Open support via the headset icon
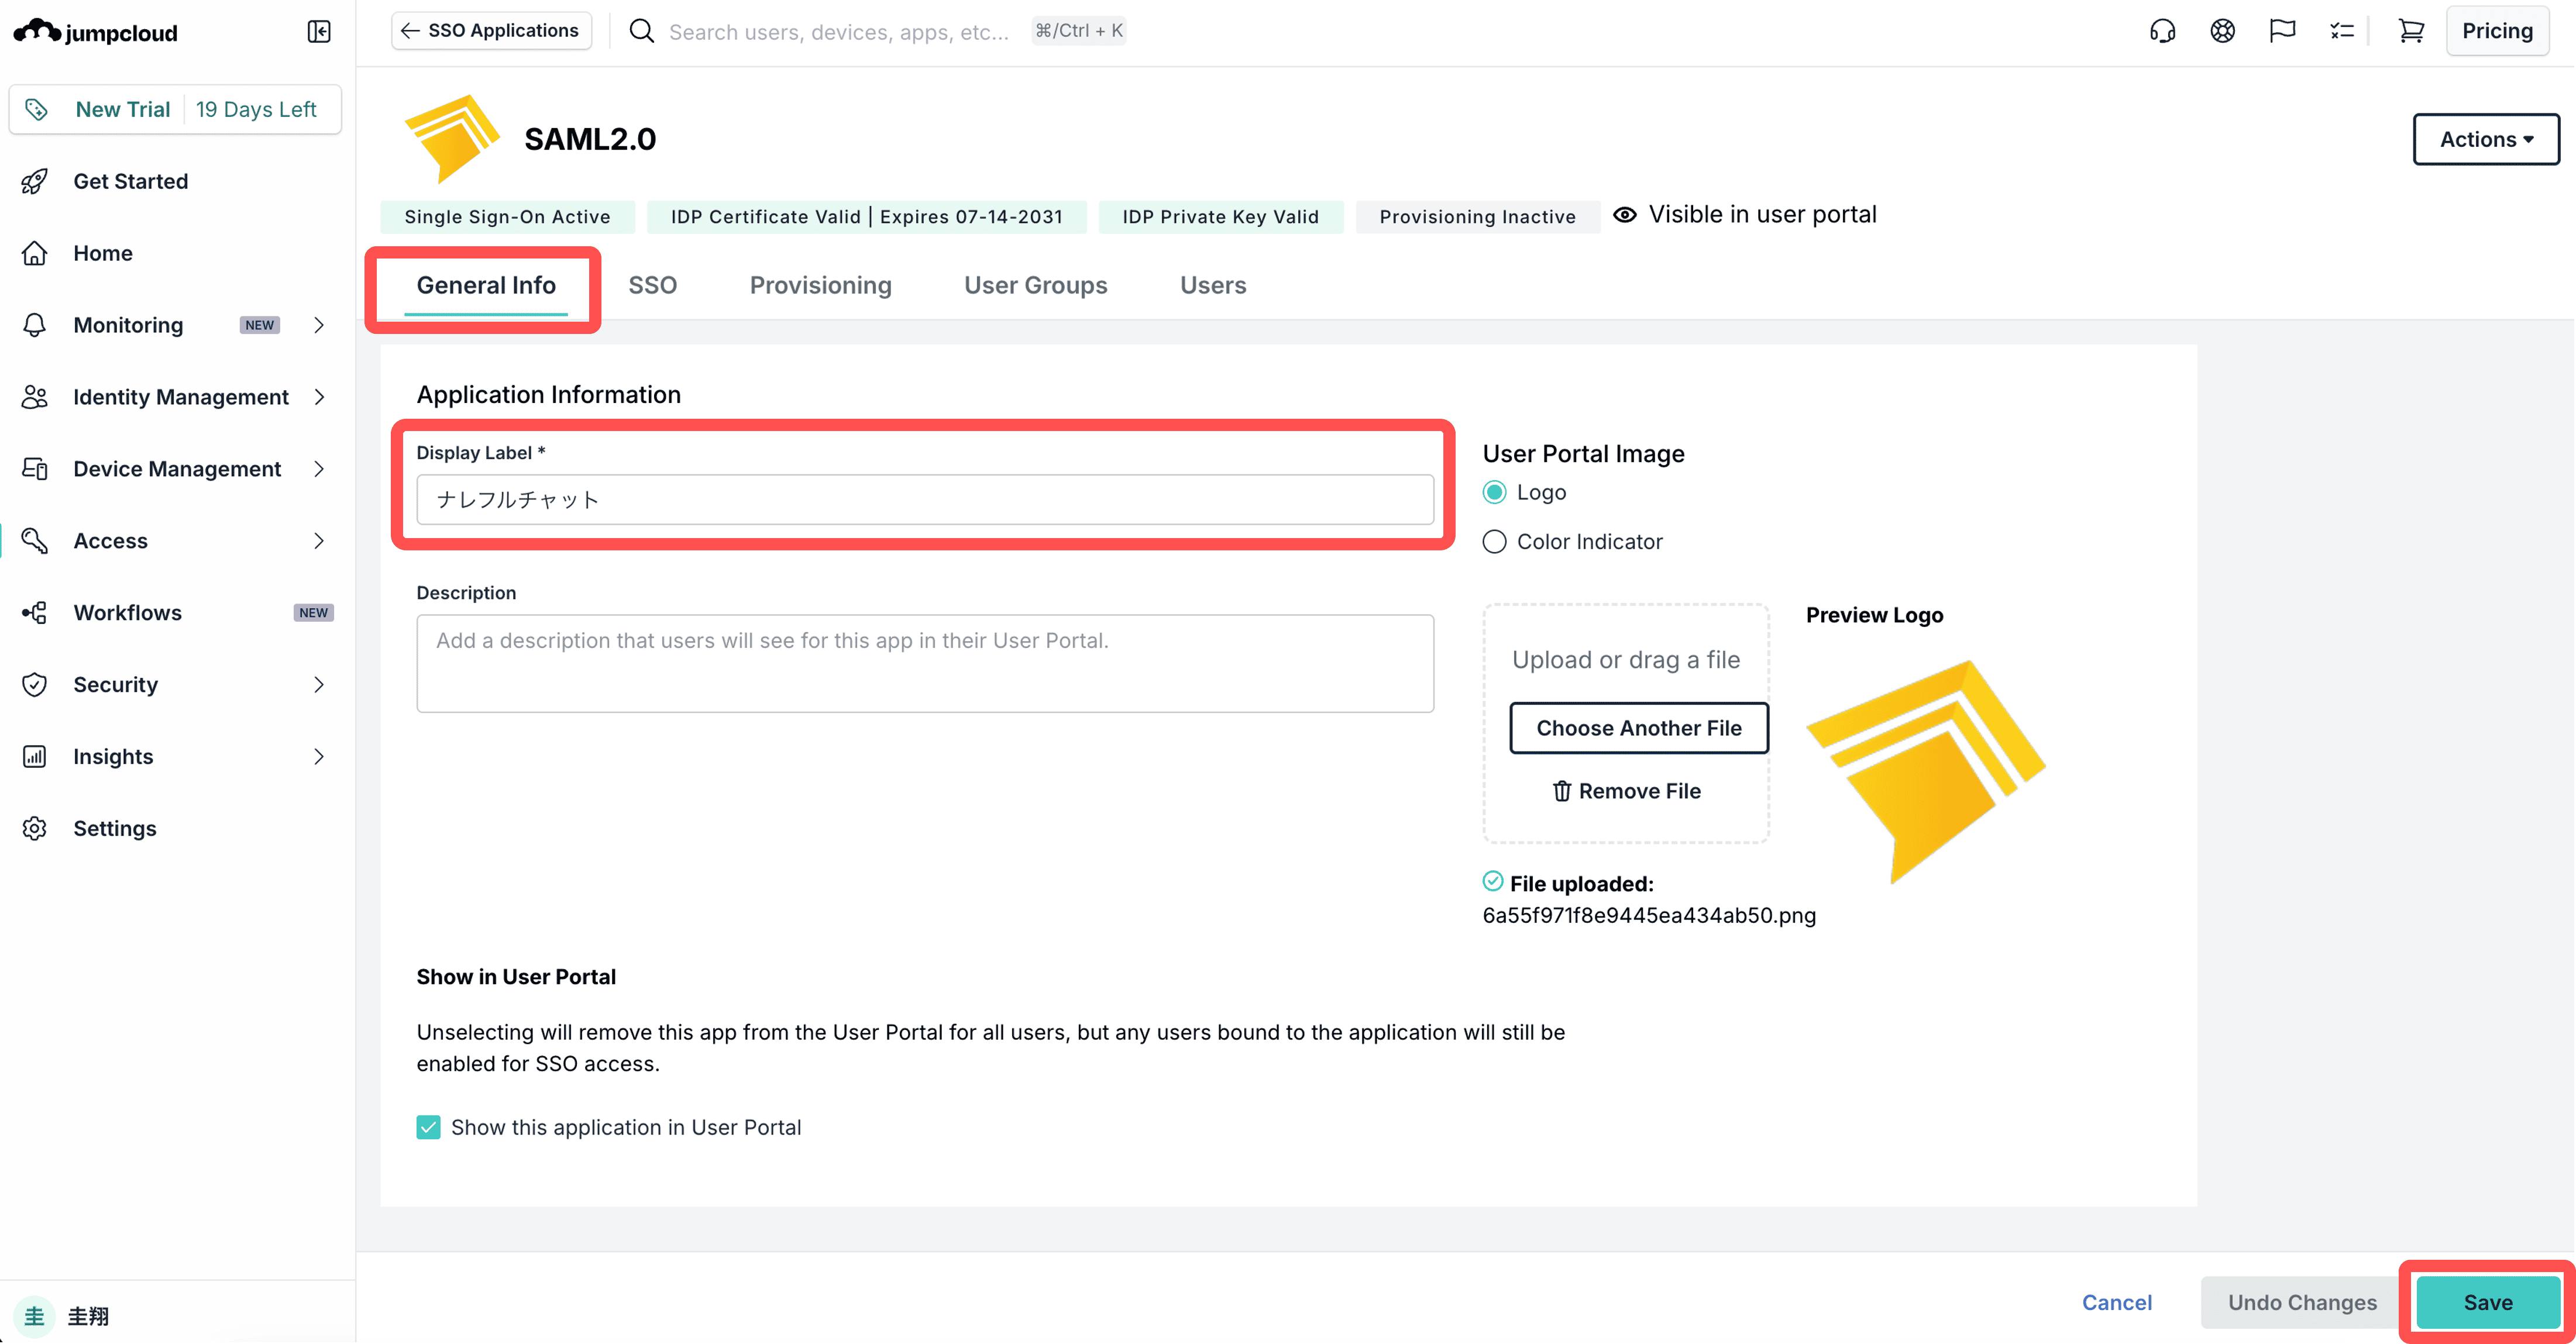This screenshot has width=2576, height=1344. coord(2163,31)
